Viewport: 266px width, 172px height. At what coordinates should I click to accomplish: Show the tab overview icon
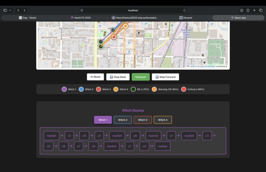261,10
